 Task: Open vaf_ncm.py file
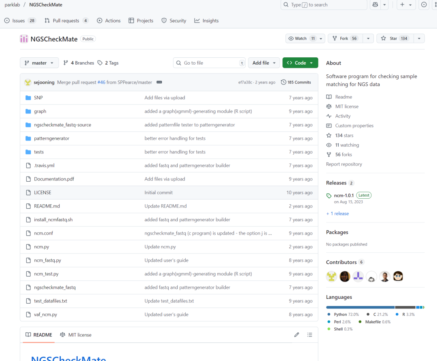pyautogui.click(x=45, y=315)
